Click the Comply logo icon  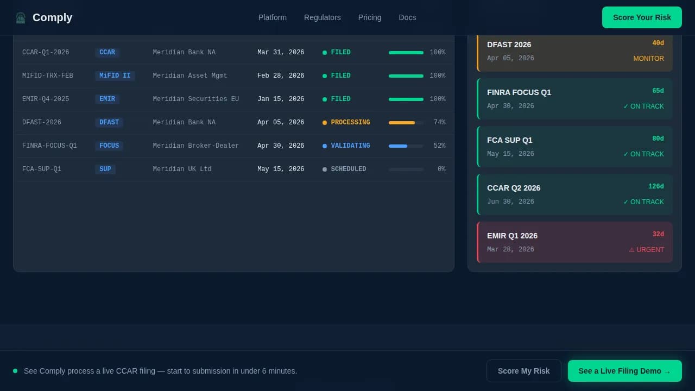coord(21,17)
